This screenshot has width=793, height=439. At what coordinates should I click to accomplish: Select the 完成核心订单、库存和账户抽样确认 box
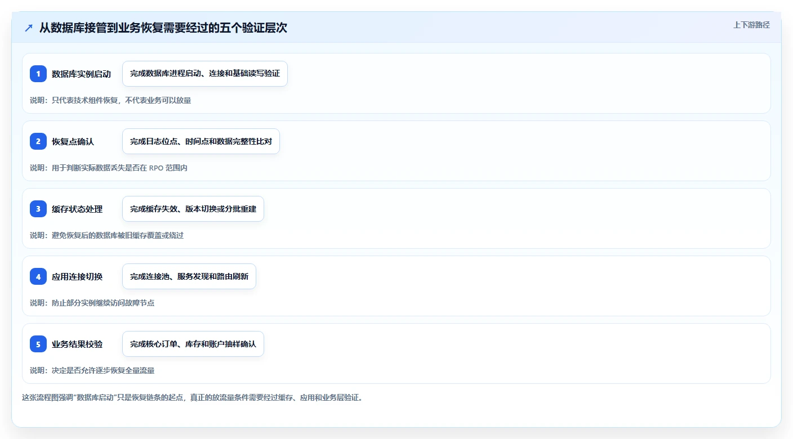193,344
